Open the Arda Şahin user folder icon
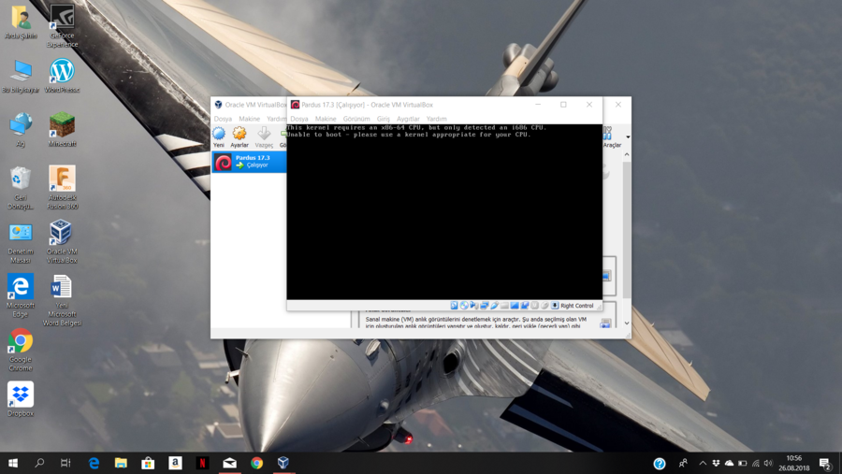842x474 pixels. (21, 22)
